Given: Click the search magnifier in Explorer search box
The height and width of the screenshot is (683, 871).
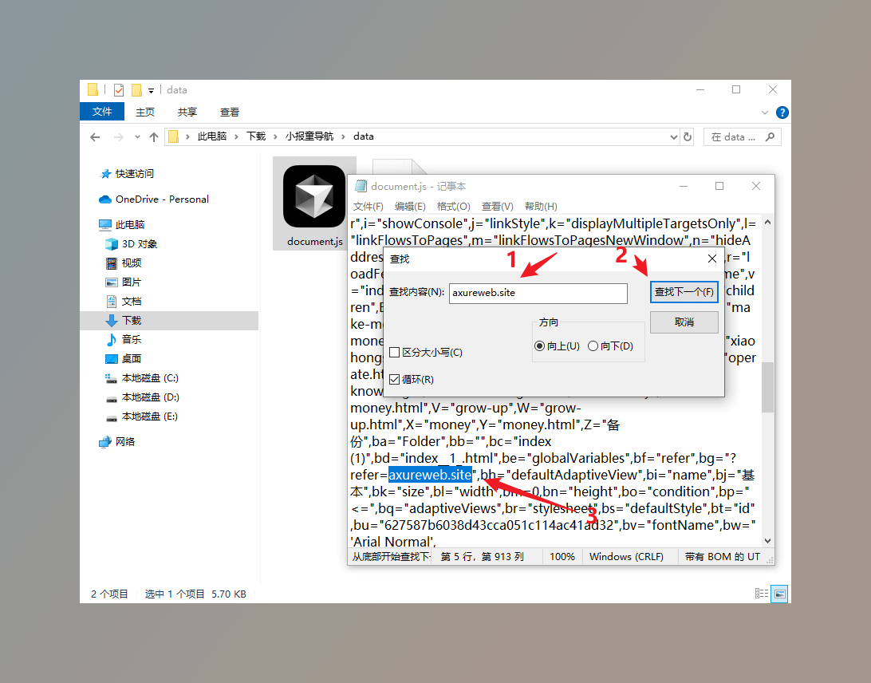Looking at the screenshot, I should coord(770,136).
